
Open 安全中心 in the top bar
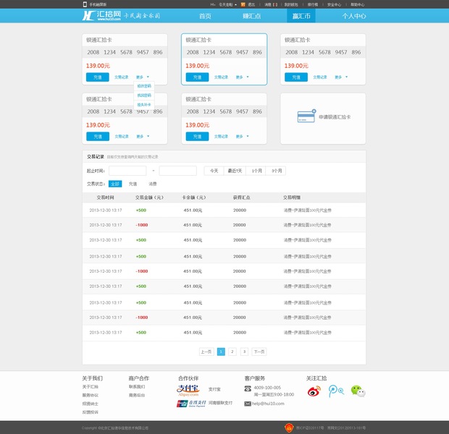tap(334, 4)
